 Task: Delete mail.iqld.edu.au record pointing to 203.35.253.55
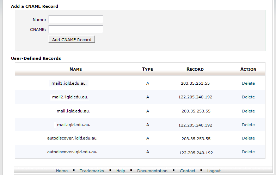click(x=248, y=111)
